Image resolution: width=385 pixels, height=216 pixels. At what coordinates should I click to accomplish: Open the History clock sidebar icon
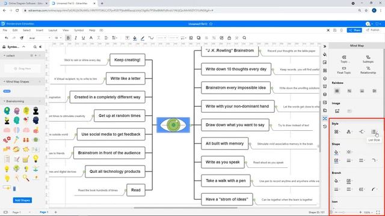click(325, 127)
